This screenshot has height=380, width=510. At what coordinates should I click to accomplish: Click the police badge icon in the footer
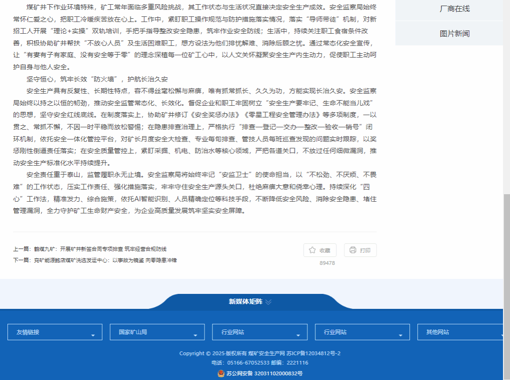221,373
